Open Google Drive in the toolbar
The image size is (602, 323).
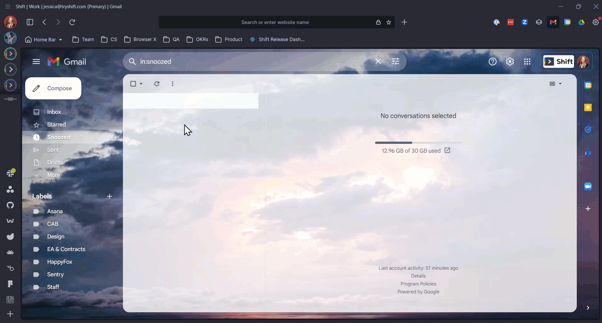pos(582,22)
